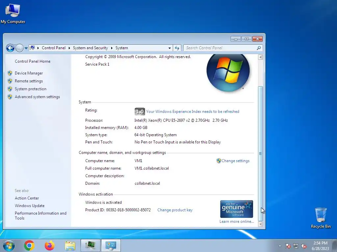Click the collabnet.local domain value

(147, 183)
